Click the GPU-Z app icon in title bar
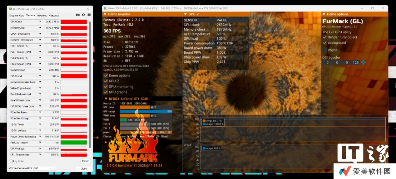Viewport: 396px width, 179px height. coord(11,9)
